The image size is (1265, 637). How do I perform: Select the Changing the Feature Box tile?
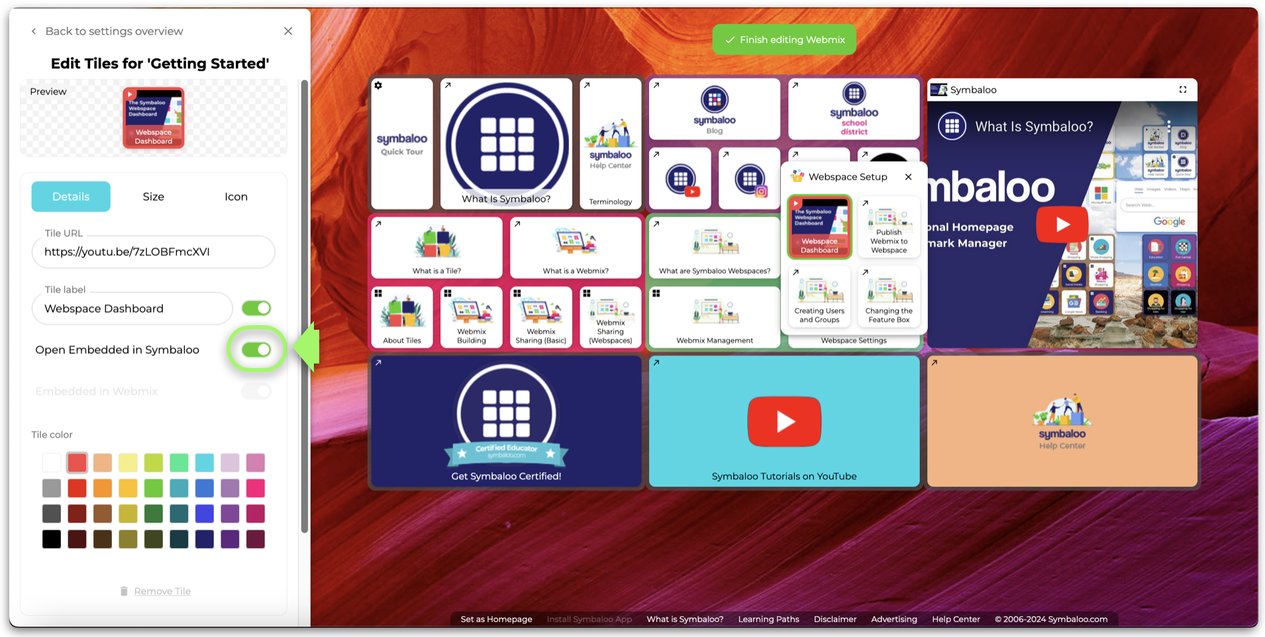tap(889, 296)
